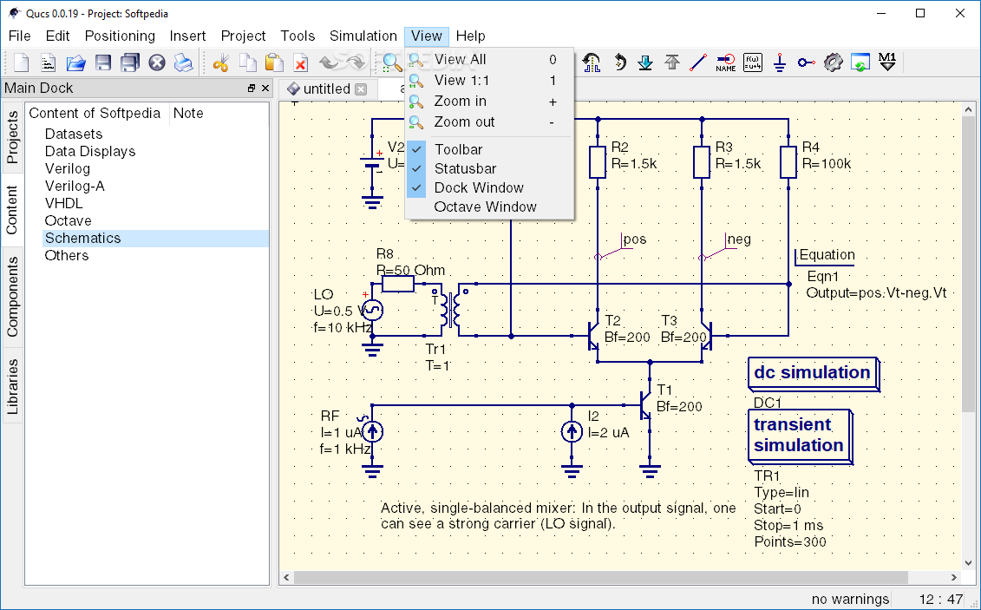Toggle Dock Window visibility off

pos(489,187)
